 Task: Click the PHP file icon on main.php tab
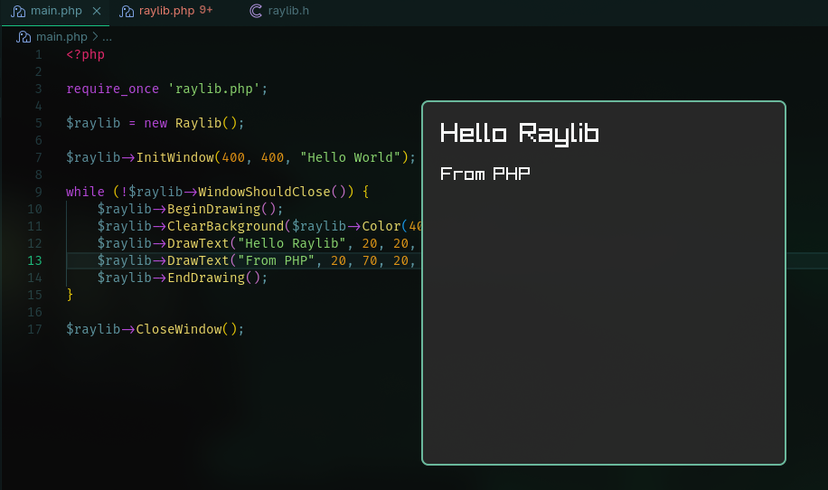18,11
